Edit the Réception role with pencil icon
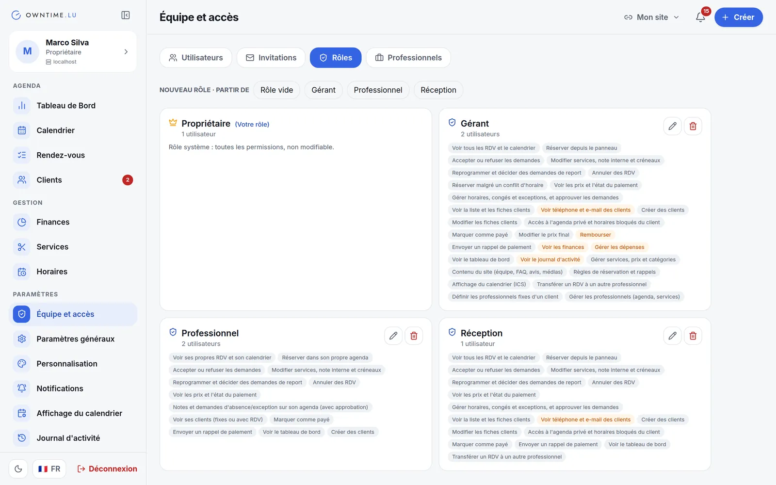 (x=672, y=336)
